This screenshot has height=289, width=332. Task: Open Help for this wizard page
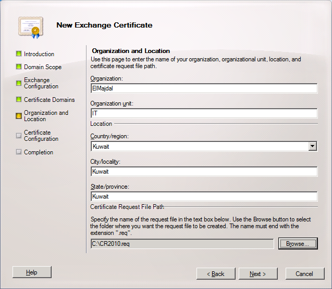click(32, 272)
